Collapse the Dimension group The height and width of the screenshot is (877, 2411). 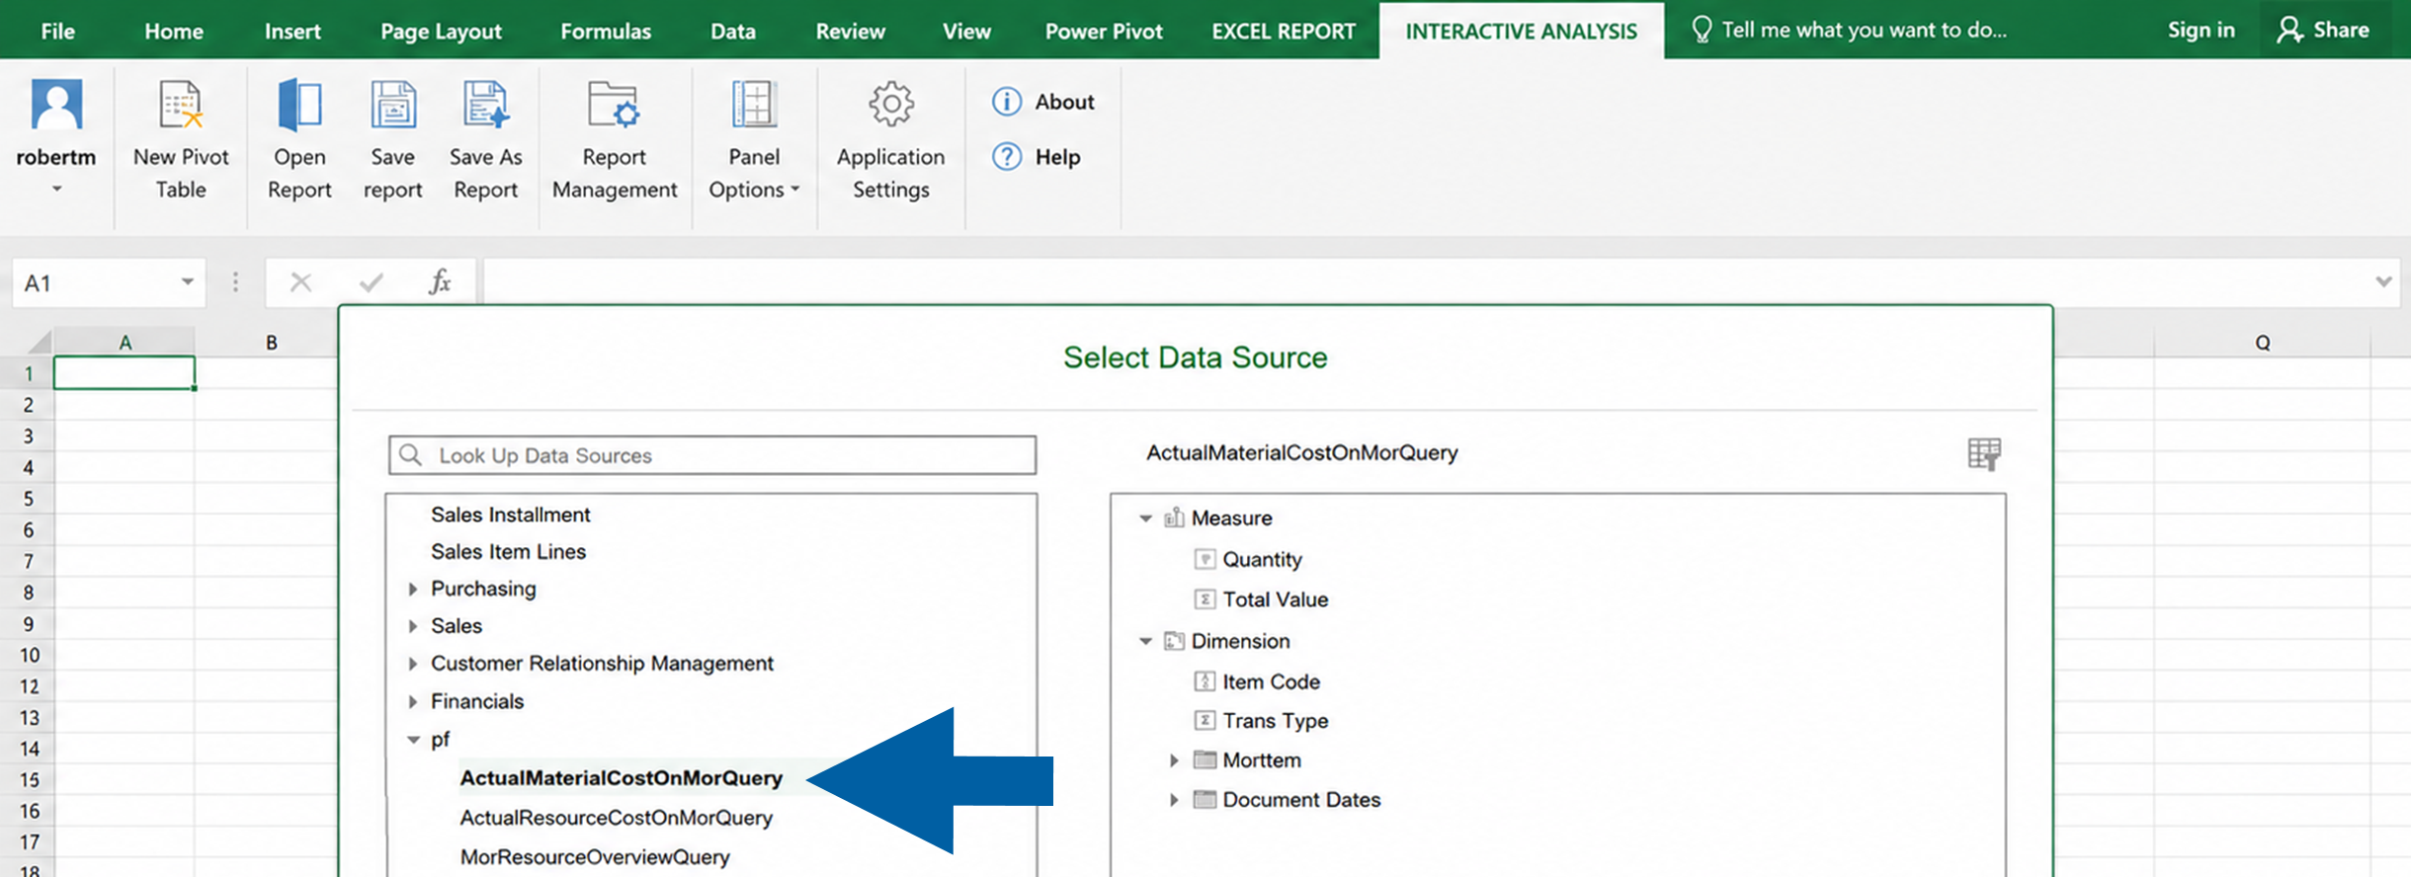[x=1145, y=642]
